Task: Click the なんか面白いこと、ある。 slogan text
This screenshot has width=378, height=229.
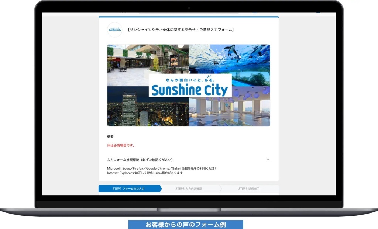Action: (x=190, y=80)
